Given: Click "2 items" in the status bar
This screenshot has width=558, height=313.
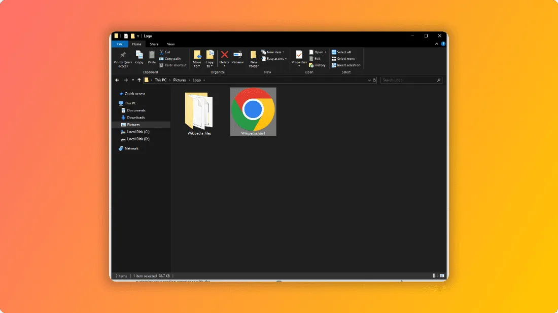Looking at the screenshot, I should point(121,276).
